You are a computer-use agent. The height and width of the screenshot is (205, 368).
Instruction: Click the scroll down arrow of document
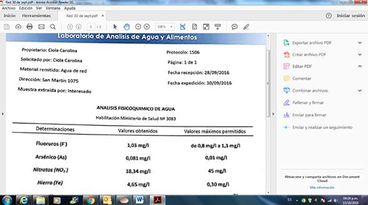pos(268,192)
